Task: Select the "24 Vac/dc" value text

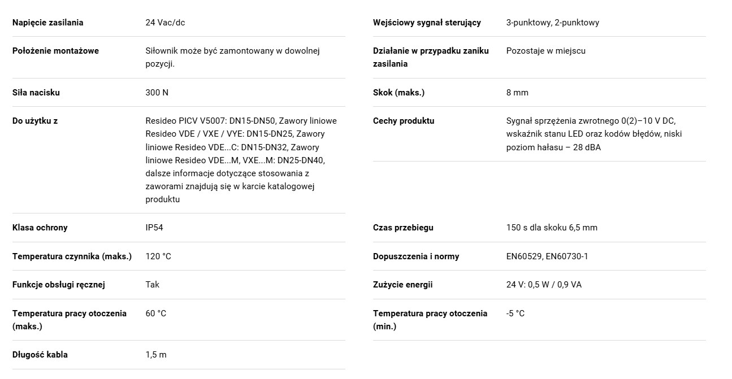Action: pos(165,23)
